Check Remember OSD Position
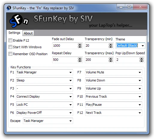 tap(10, 54)
